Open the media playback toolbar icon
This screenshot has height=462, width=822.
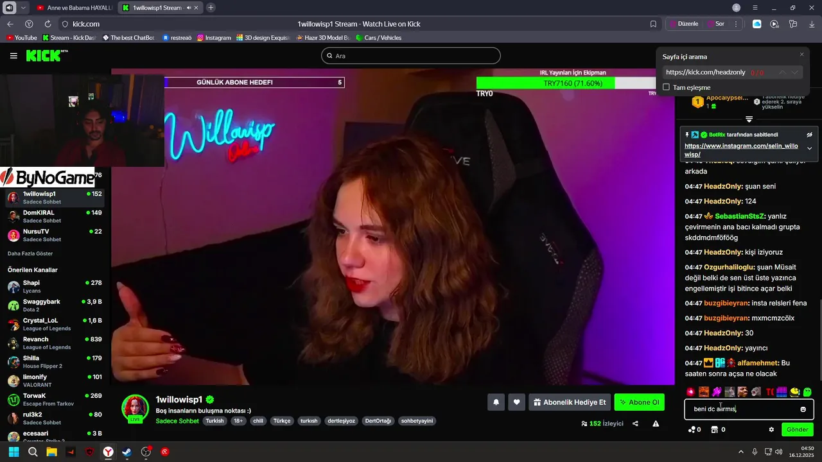click(774, 24)
